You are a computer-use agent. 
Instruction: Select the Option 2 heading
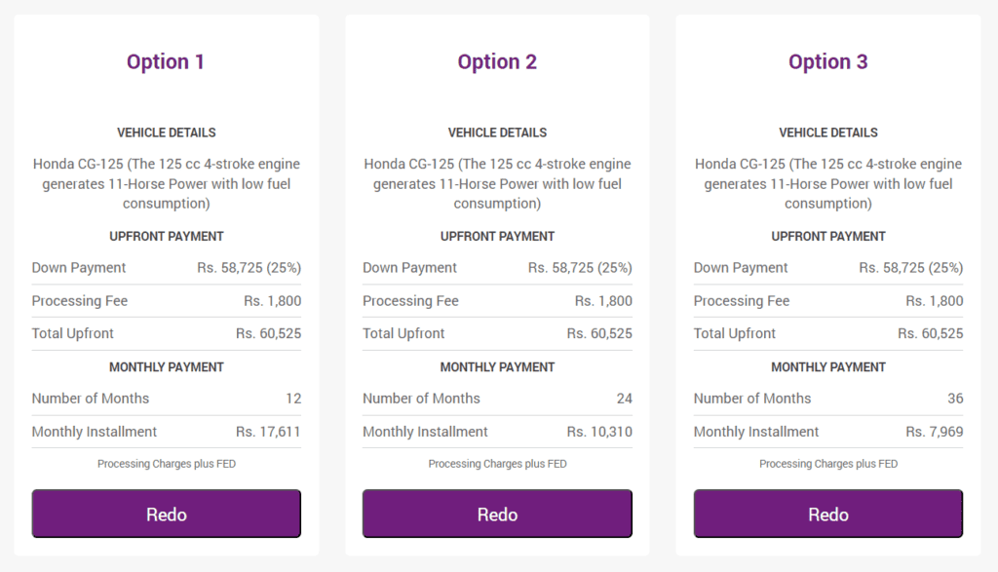pyautogui.click(x=497, y=61)
